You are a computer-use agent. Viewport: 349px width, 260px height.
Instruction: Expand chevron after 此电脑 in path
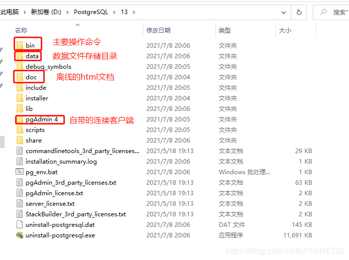pyautogui.click(x=25, y=12)
